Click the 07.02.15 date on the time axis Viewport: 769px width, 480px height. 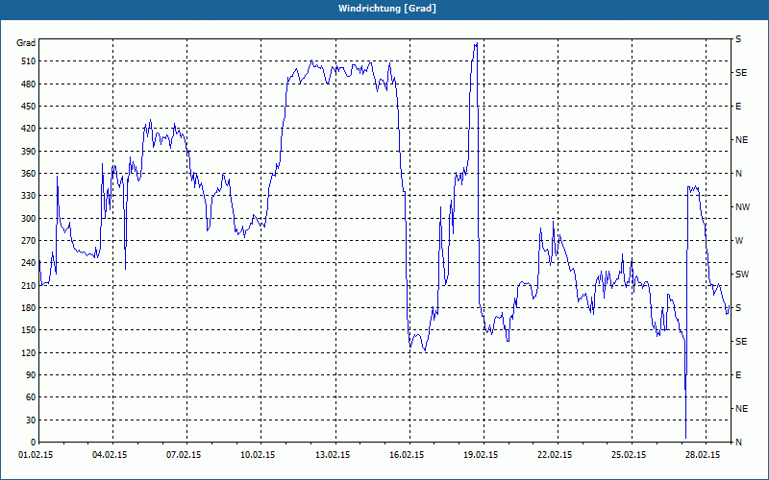pyautogui.click(x=184, y=455)
